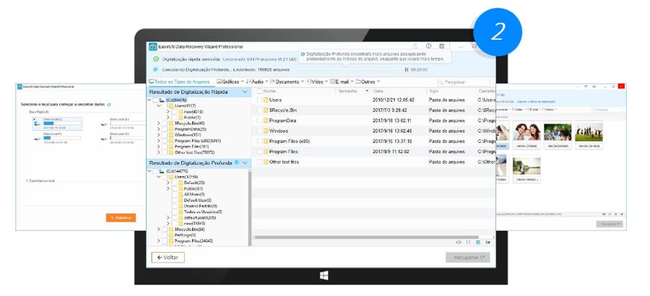Switch to list view icon
The width and height of the screenshot is (650, 296).
477,242
